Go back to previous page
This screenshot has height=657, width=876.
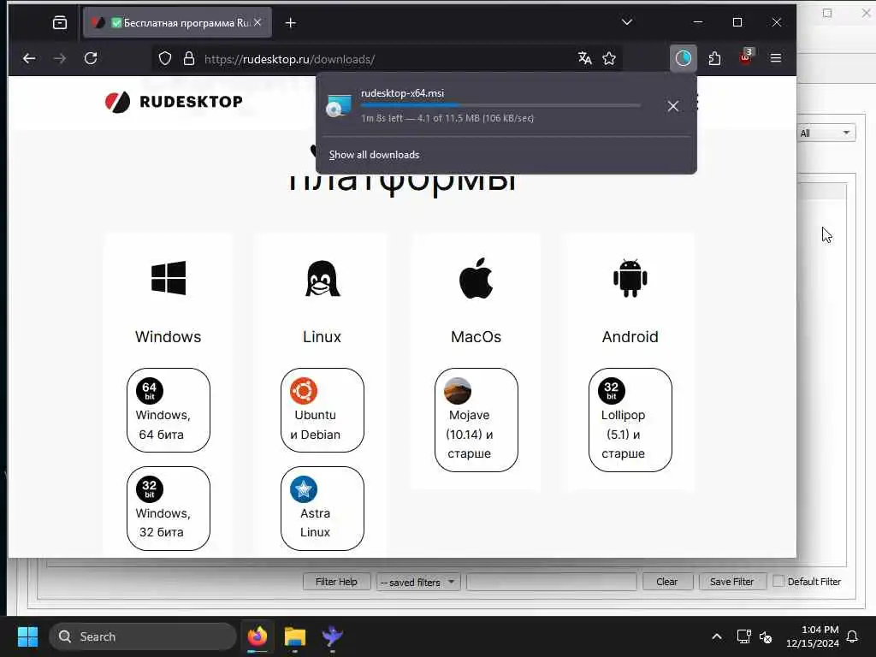point(29,58)
